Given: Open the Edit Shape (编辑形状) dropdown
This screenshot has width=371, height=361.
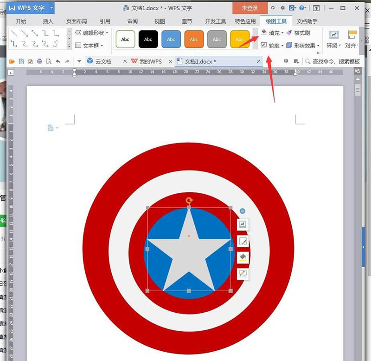Looking at the screenshot, I should 91,33.
